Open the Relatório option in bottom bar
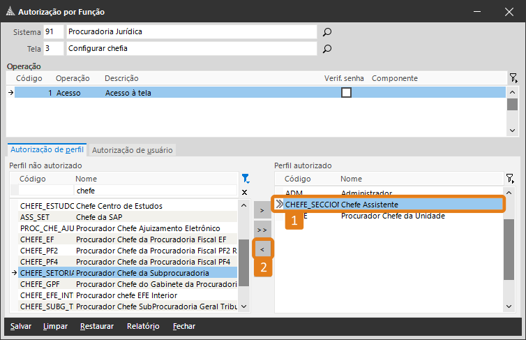The height and width of the screenshot is (340, 526). click(143, 326)
